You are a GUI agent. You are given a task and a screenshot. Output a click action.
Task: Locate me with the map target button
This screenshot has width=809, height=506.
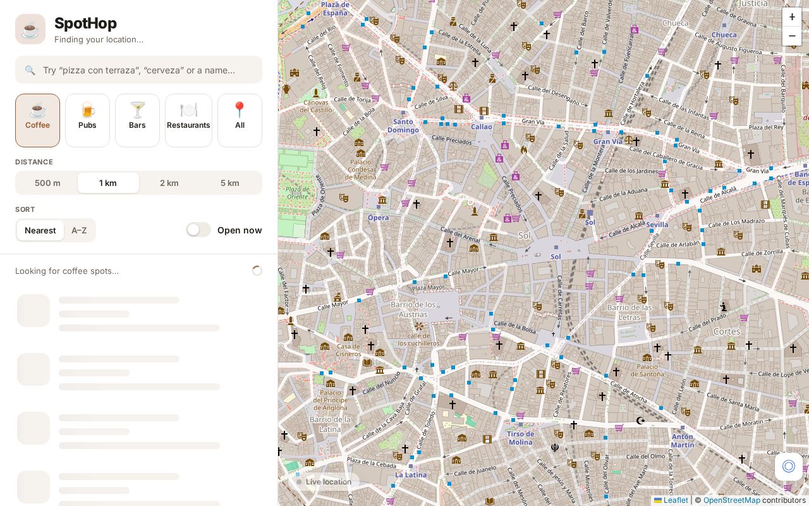(x=789, y=466)
